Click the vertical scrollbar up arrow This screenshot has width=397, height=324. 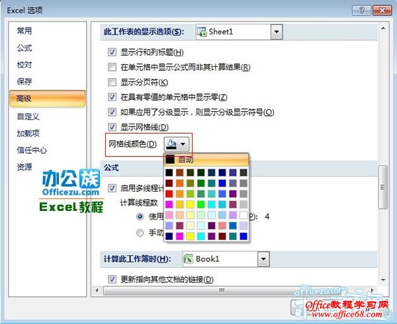(x=383, y=28)
